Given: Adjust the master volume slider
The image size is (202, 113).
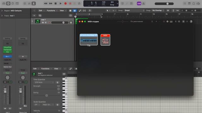Looking at the screenshot, I should tap(164, 4).
